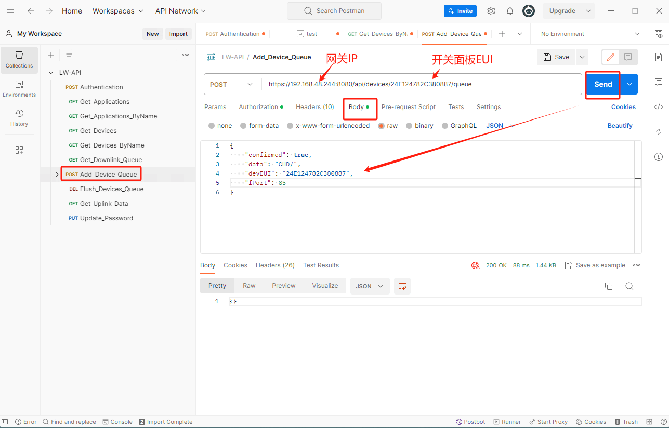Click the copy response icon

pos(609,286)
